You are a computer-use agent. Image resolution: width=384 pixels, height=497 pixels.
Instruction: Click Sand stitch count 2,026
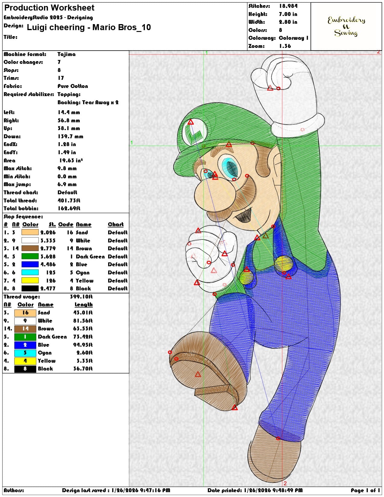click(48, 233)
